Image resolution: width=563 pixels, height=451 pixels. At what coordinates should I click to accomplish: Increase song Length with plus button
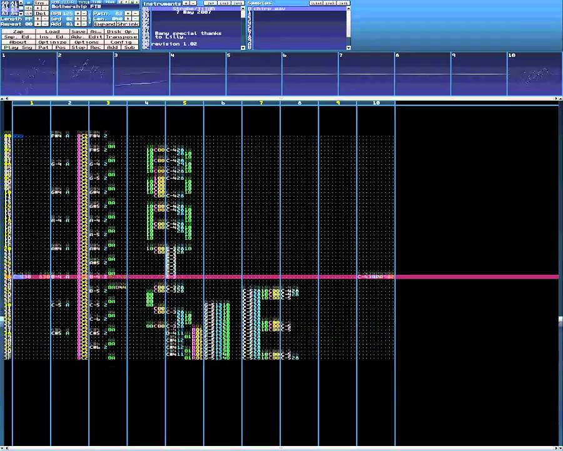point(38,19)
